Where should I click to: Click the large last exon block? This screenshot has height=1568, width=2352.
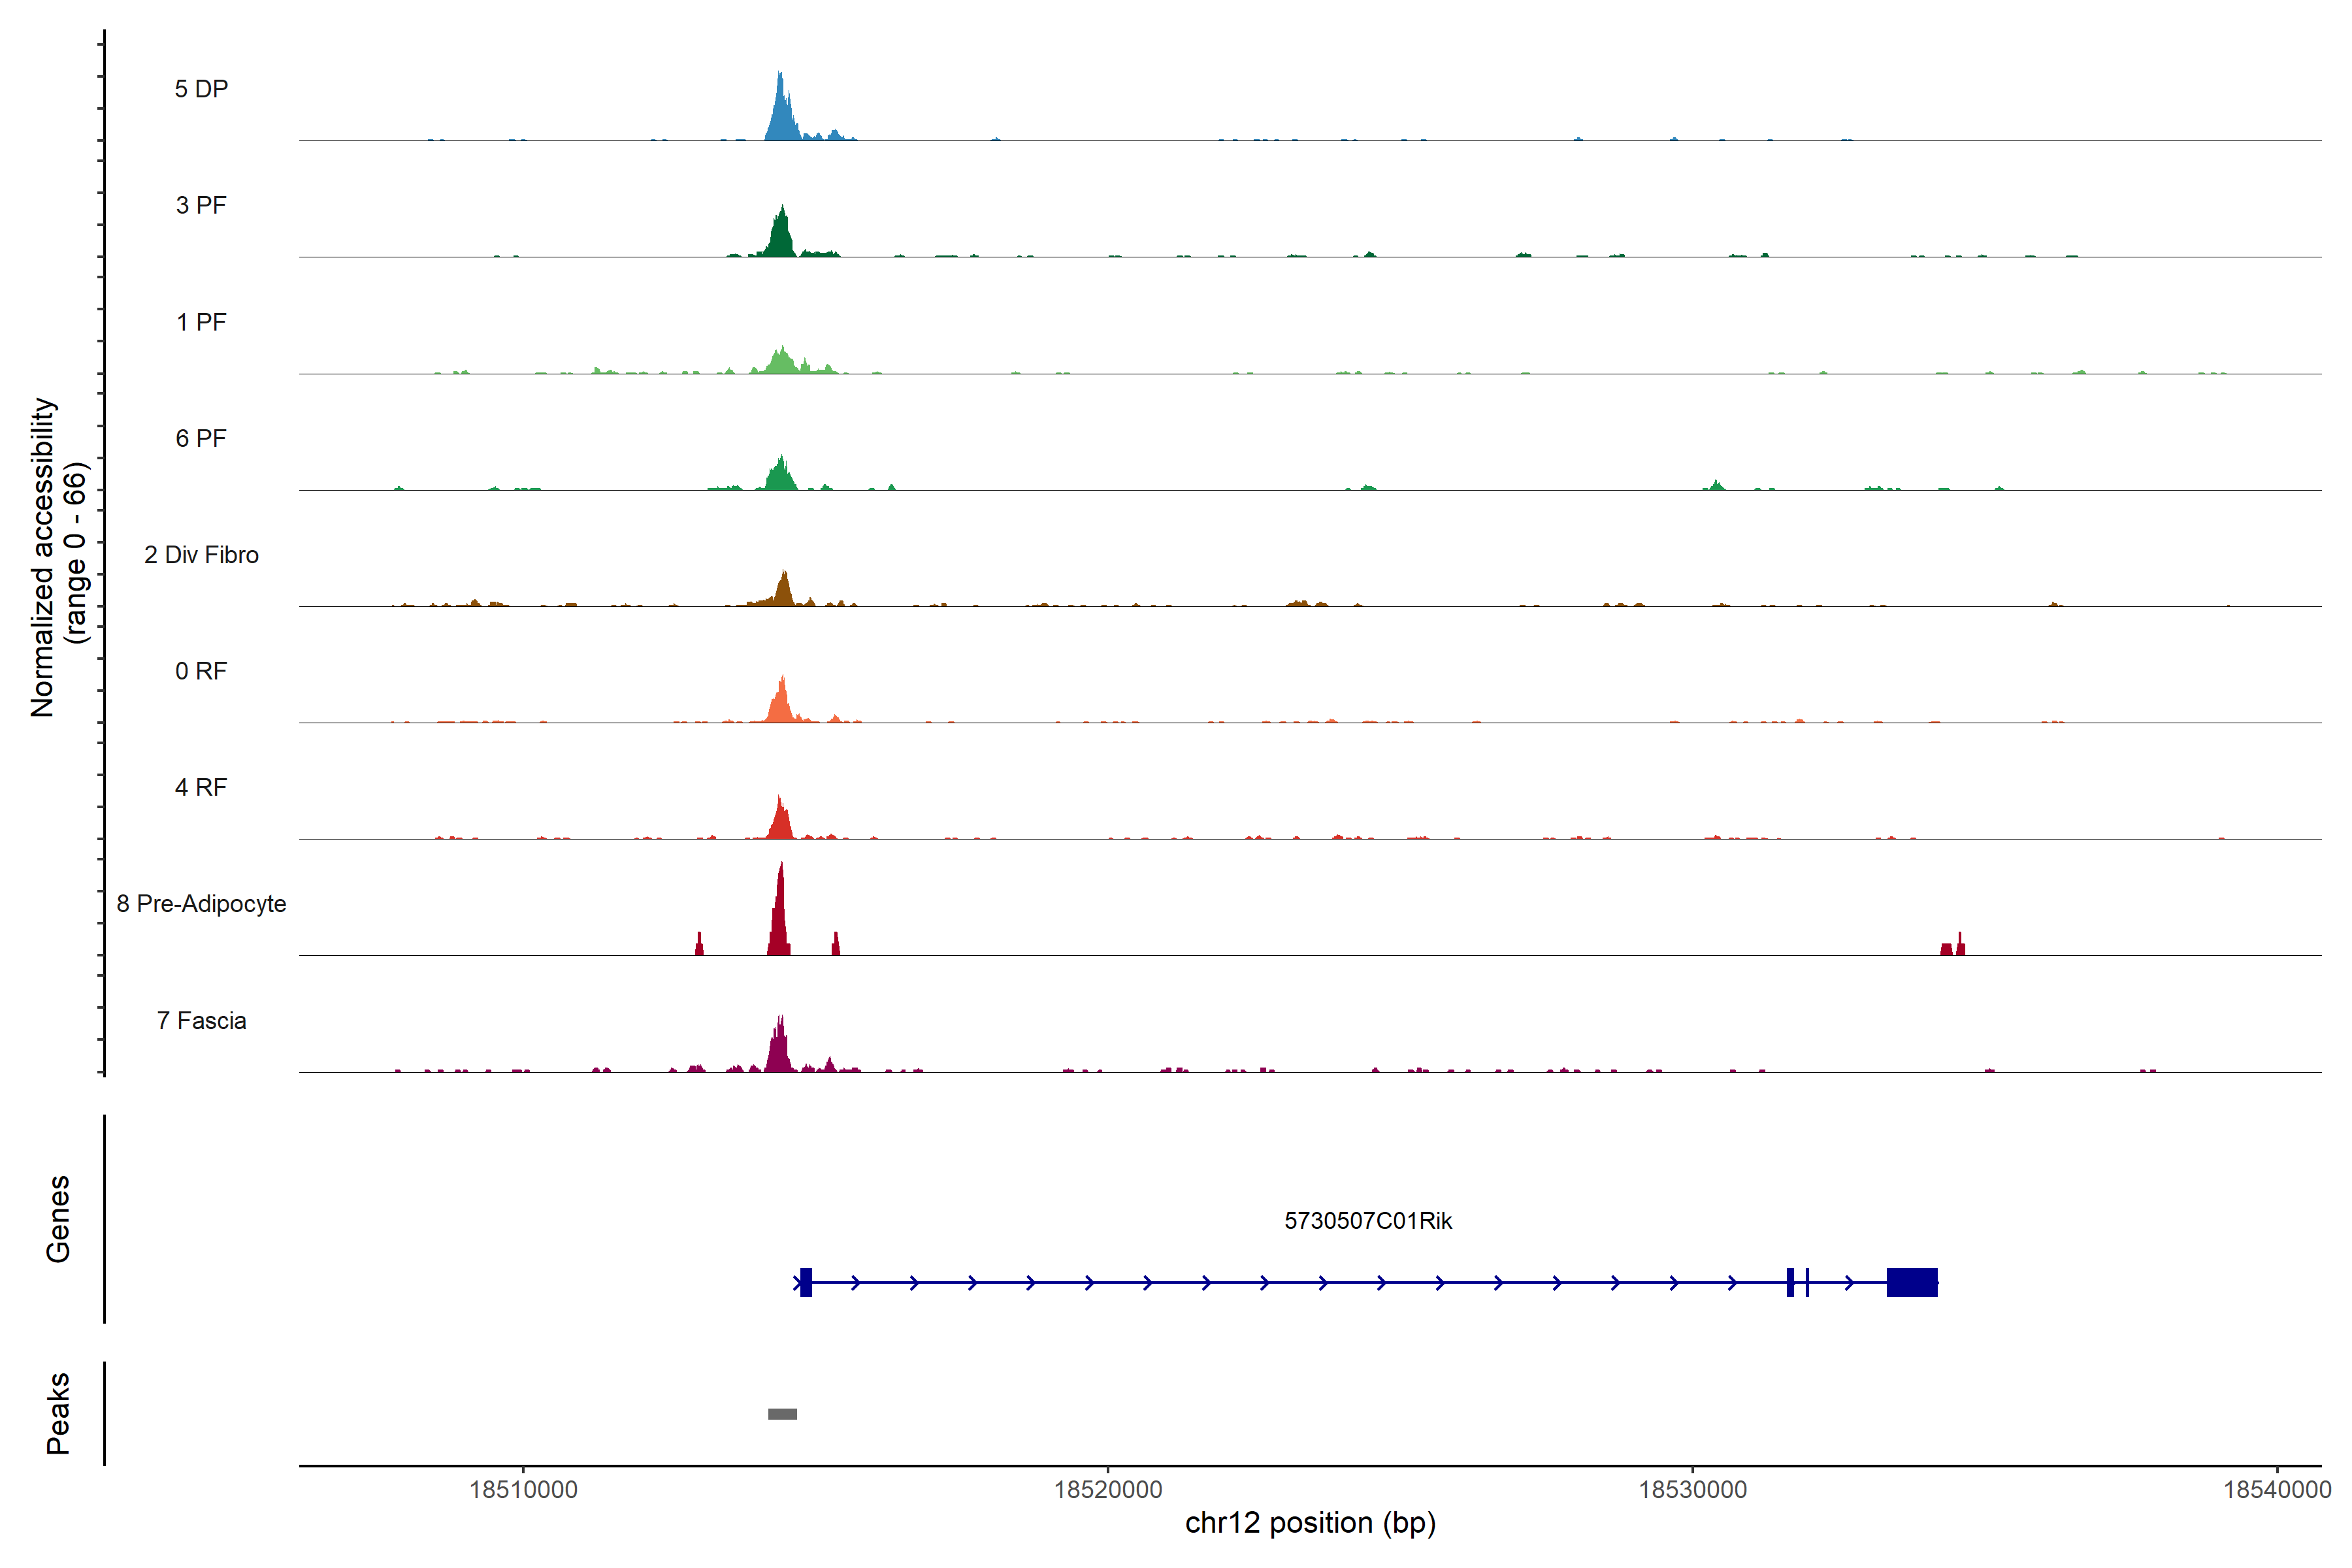[1911, 1282]
